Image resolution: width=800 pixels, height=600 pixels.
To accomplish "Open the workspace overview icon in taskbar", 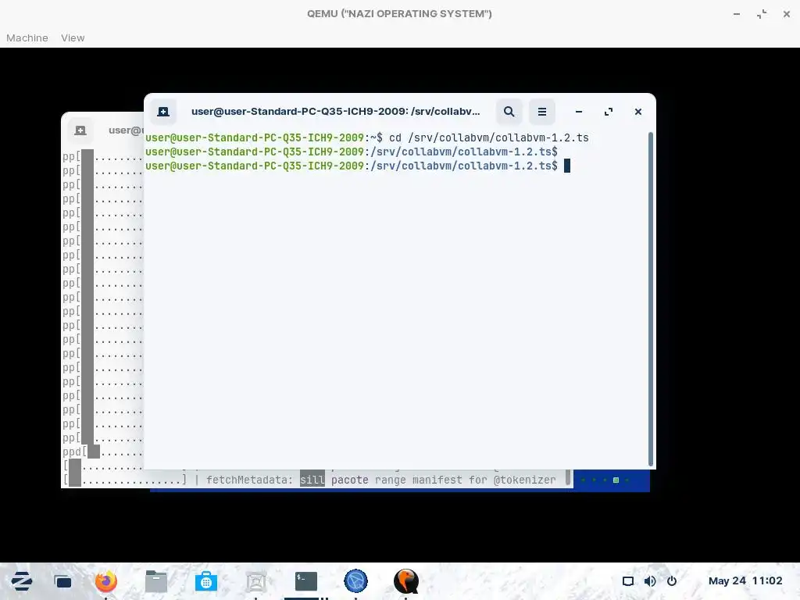I will coord(62,581).
